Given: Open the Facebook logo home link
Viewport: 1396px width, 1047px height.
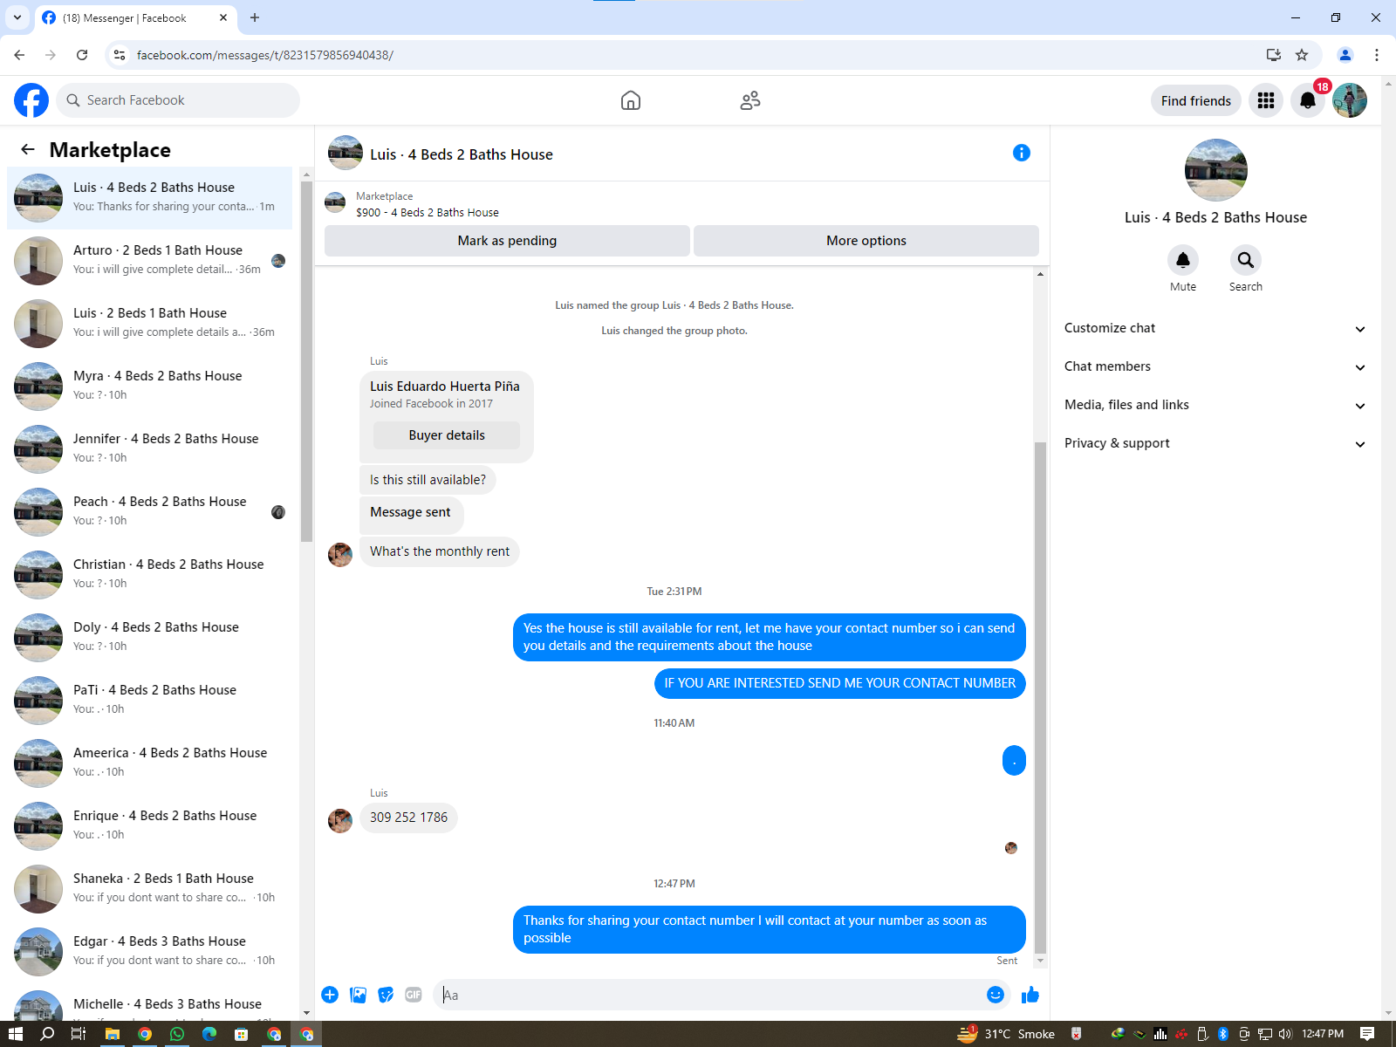Looking at the screenshot, I should 31,100.
